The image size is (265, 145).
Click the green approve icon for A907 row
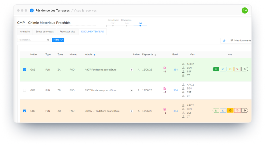tap(216, 69)
